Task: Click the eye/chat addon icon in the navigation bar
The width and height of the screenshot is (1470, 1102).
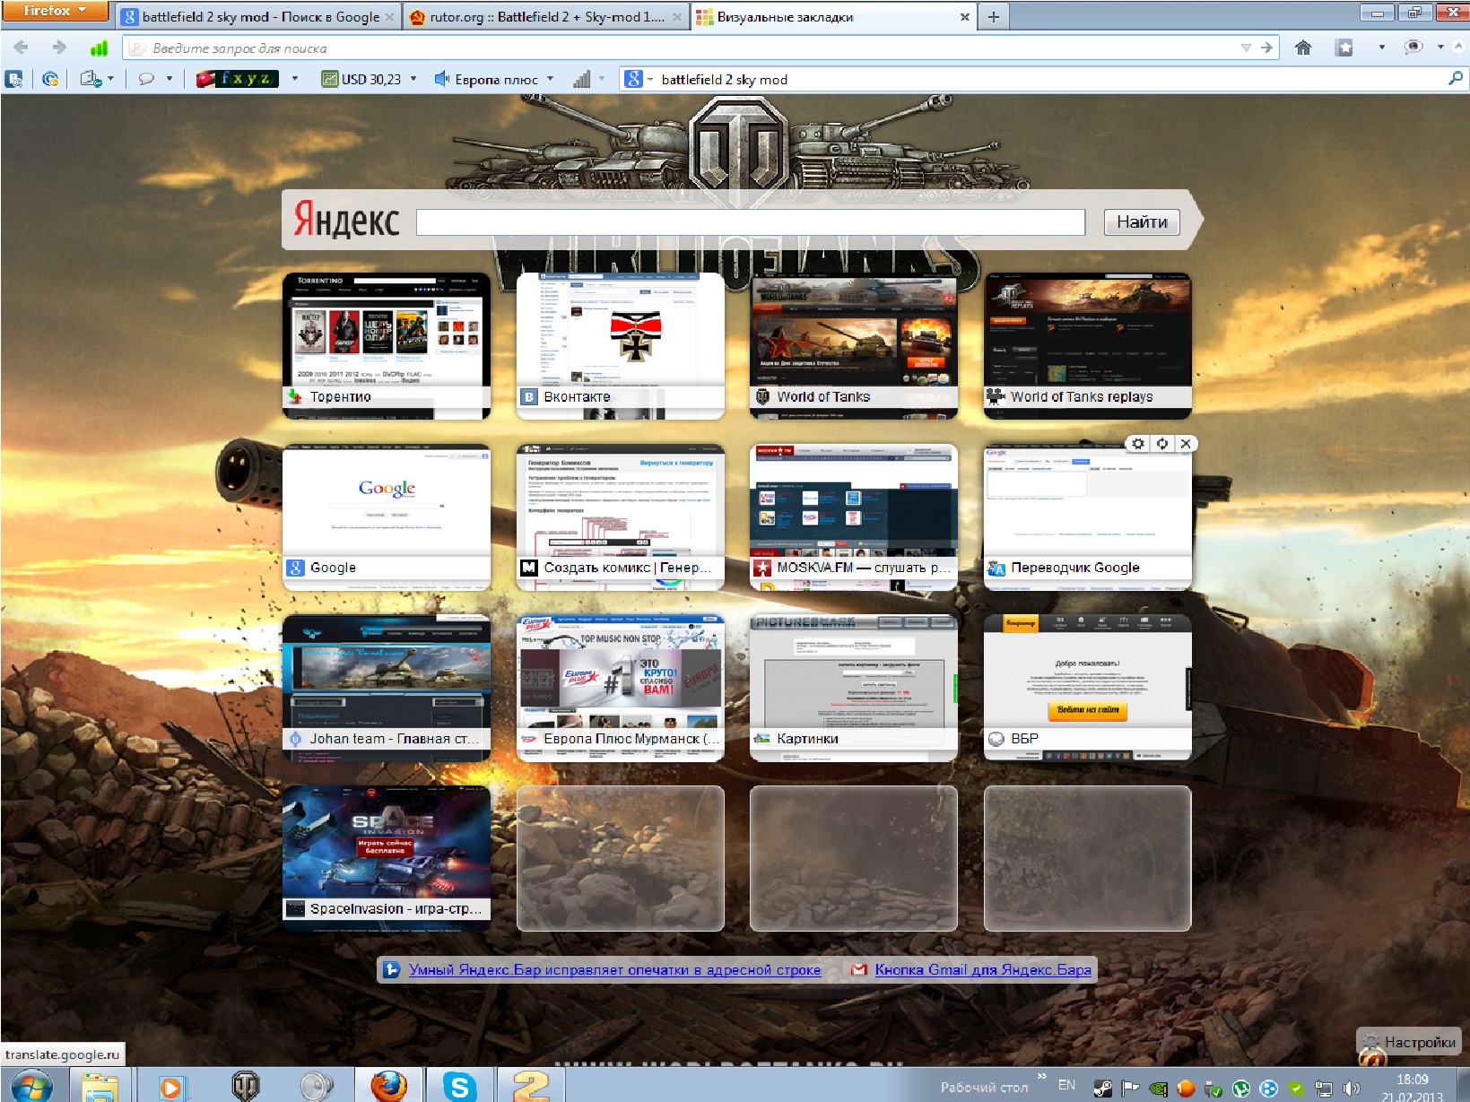Action: (x=1413, y=48)
